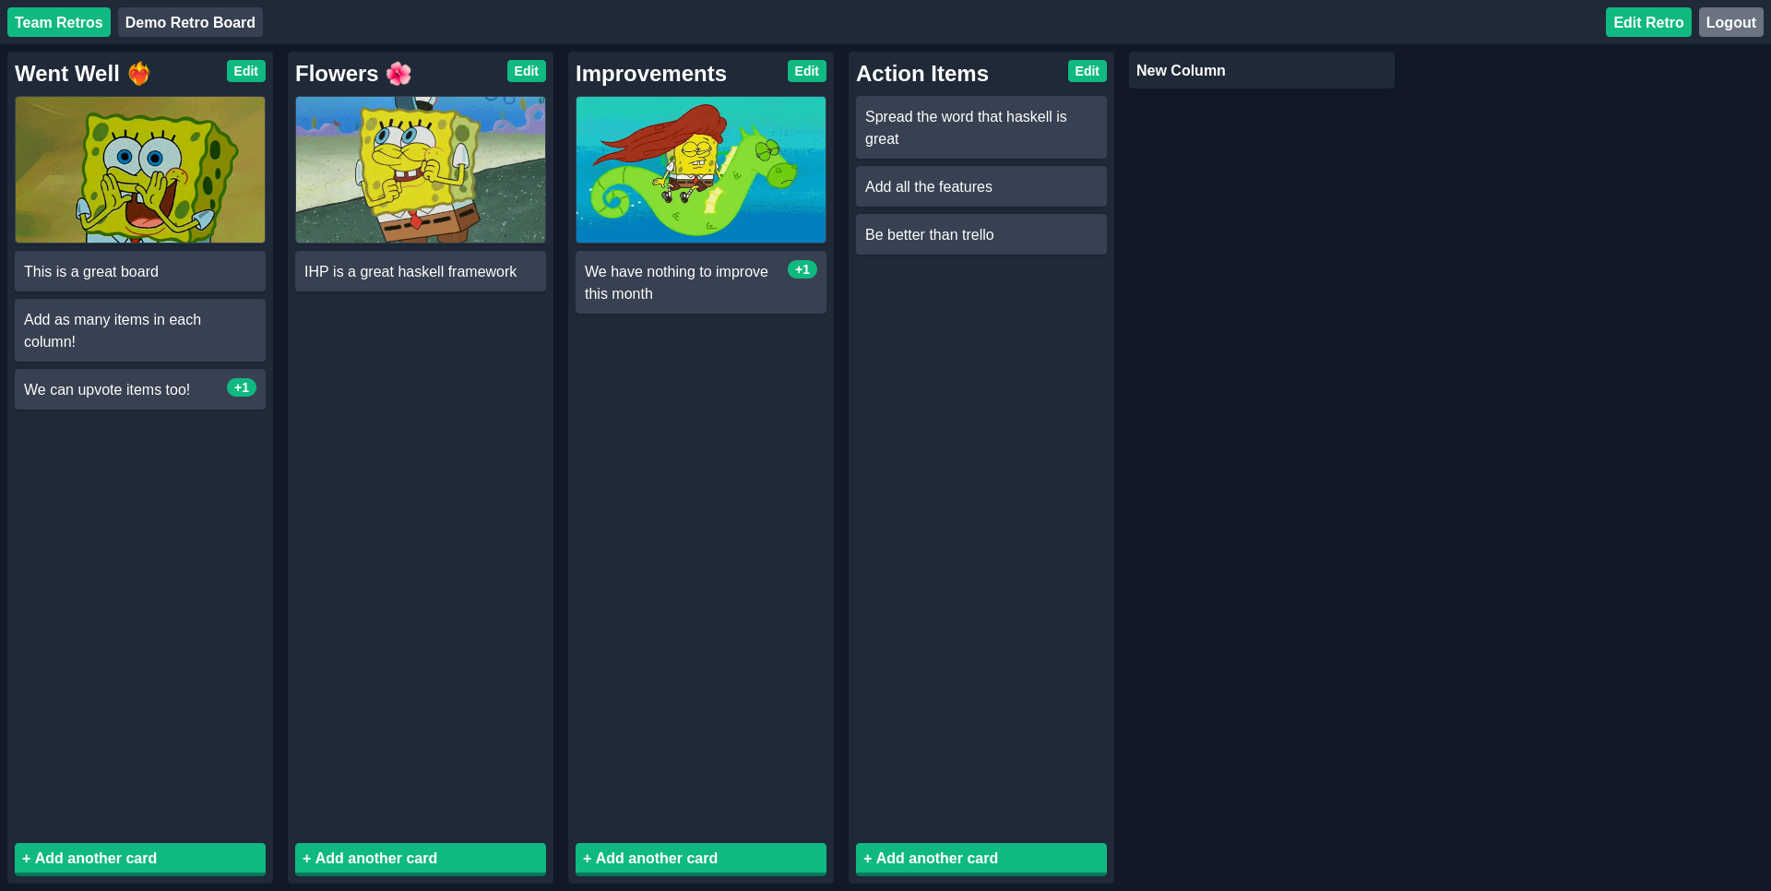This screenshot has height=891, width=1771.
Task: Edit the Action Items column
Action: (1088, 71)
